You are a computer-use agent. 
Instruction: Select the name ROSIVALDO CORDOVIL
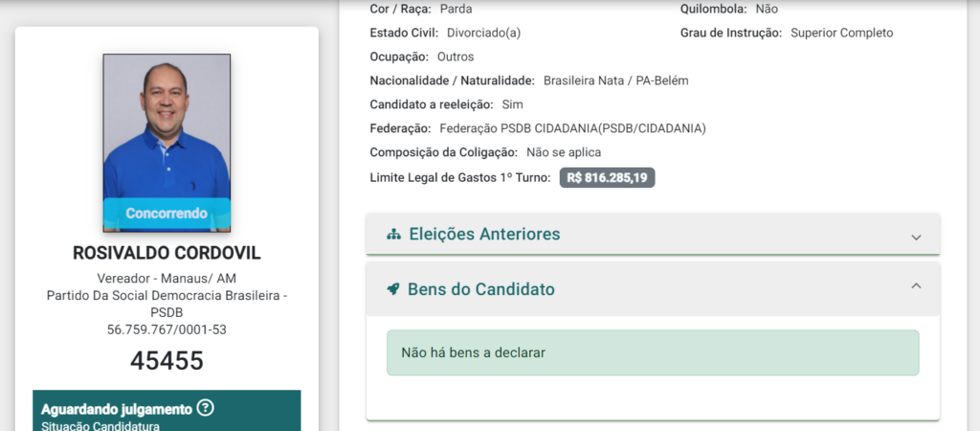(x=167, y=254)
